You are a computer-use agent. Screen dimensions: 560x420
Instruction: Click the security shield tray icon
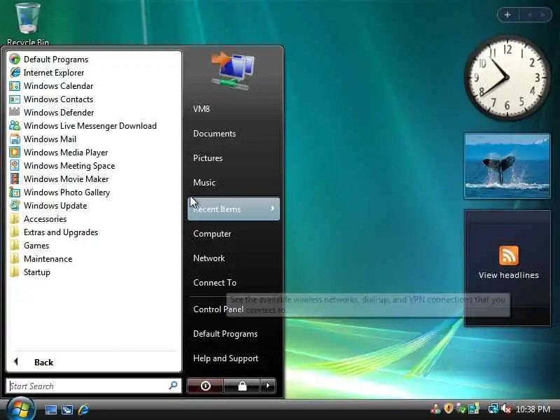pos(449,408)
